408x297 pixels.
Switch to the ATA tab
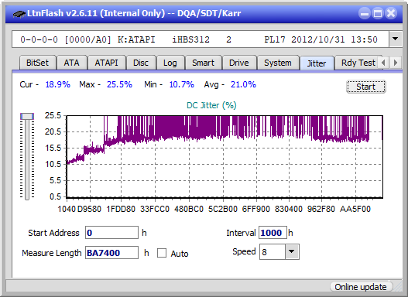(x=71, y=63)
